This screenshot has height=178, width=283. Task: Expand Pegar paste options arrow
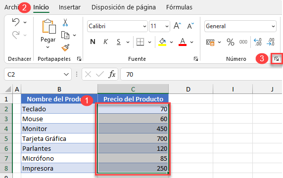click(x=47, y=47)
